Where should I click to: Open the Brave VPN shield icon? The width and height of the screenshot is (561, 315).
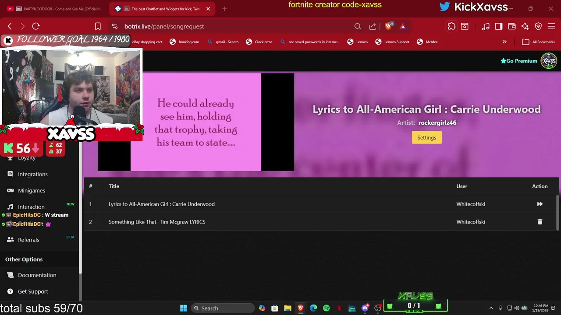coord(539,26)
